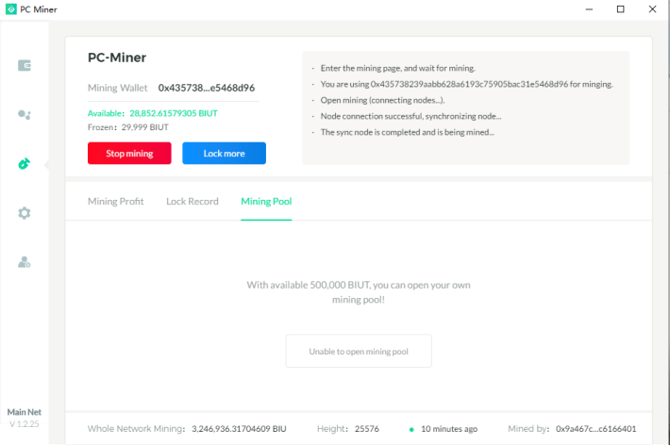Click the PC-Miner heading
Image resolution: width=670 pixels, height=445 pixels.
[117, 58]
